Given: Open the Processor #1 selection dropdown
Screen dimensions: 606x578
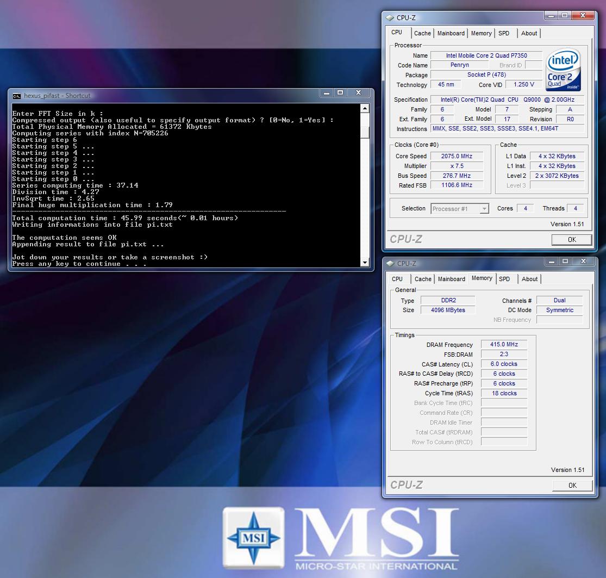Looking at the screenshot, I should (x=484, y=209).
